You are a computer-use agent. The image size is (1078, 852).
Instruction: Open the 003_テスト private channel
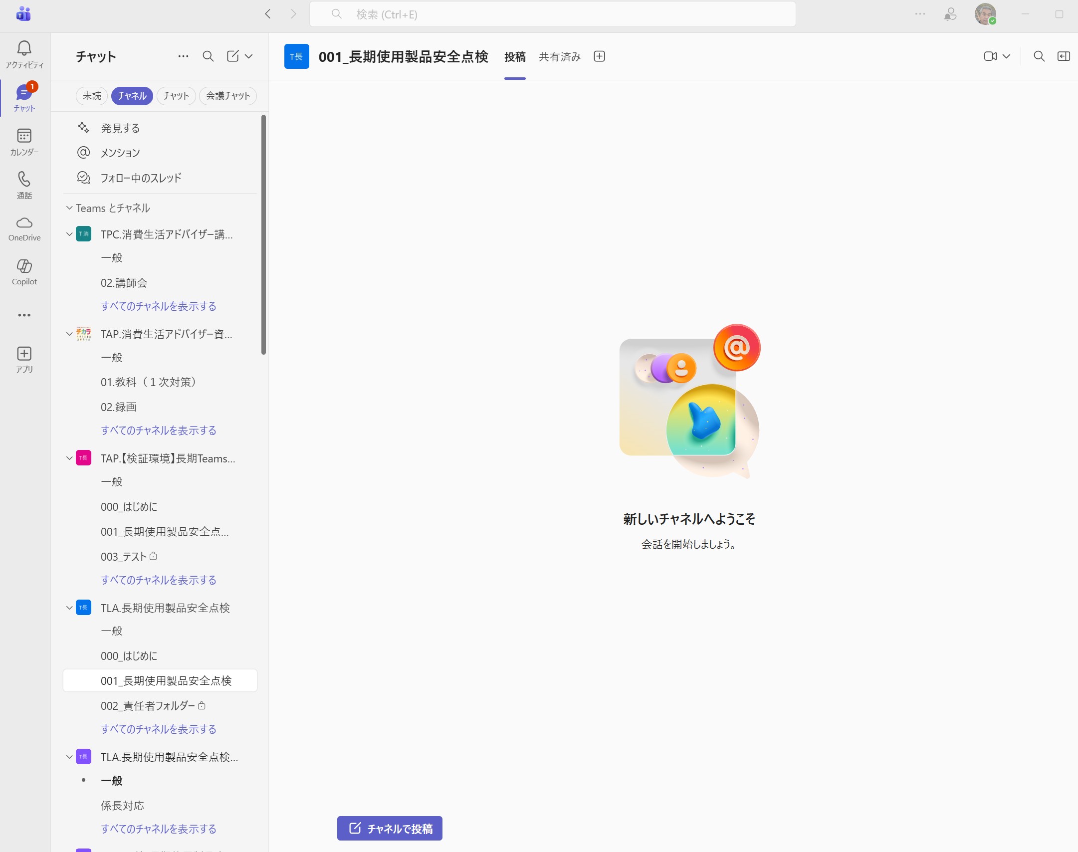pos(160,557)
